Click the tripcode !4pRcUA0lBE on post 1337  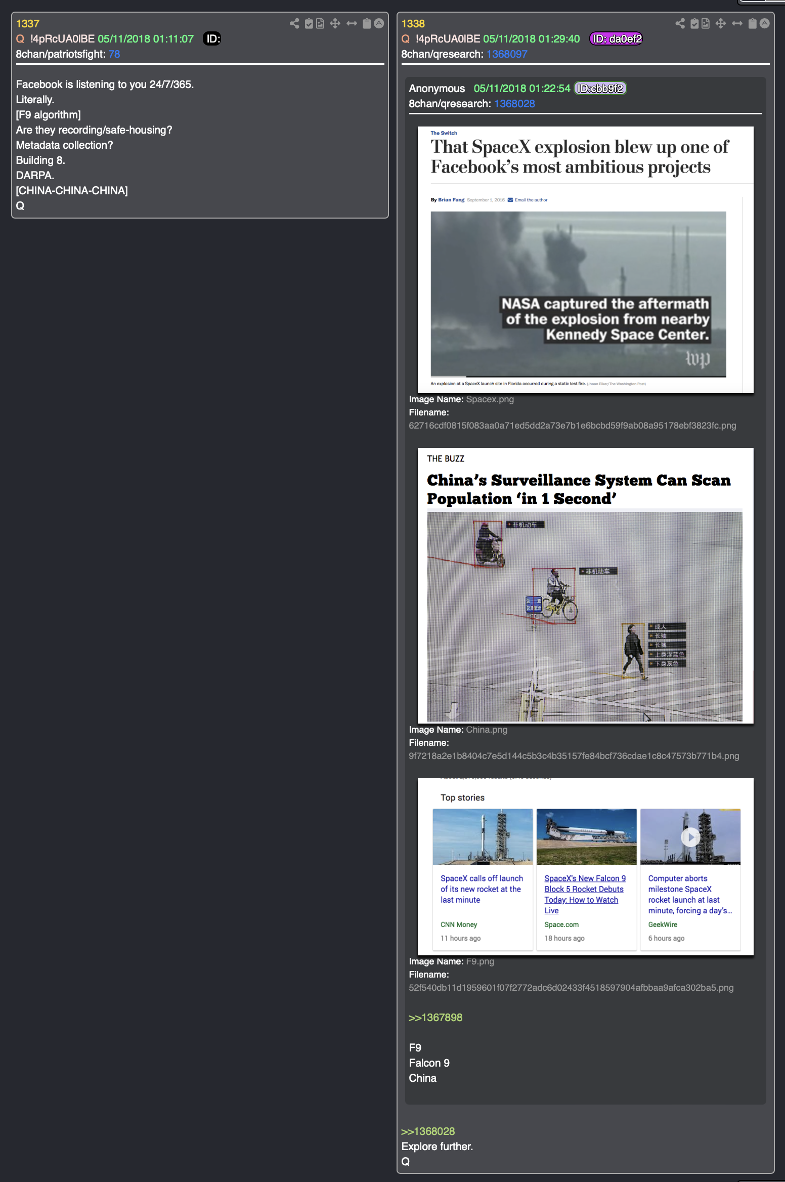coord(62,39)
